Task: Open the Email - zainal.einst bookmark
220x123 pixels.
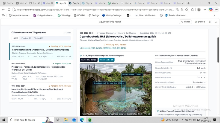Action: [x=176, y=15]
